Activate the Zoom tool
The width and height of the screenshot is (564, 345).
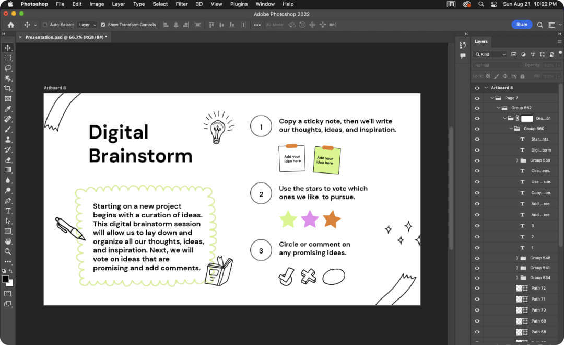(8, 251)
